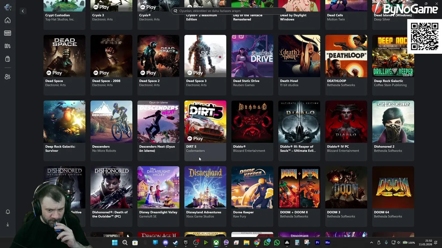Open the Game Pass section in sidebar
Image resolution: width=442 pixels, height=248 pixels.
click(8, 33)
